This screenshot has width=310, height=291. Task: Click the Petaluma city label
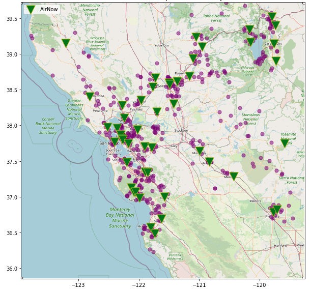coord(100,110)
